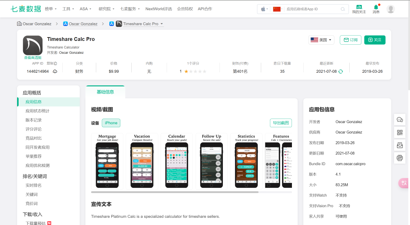410x225 pixels.
Task: Open the Calendar screenshot thumbnail
Action: click(x=177, y=161)
